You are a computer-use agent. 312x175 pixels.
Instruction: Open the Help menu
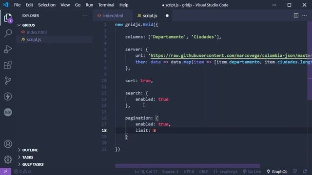pos(124,5)
